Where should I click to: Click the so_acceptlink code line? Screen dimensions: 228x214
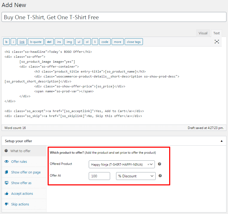[x=74, y=111]
